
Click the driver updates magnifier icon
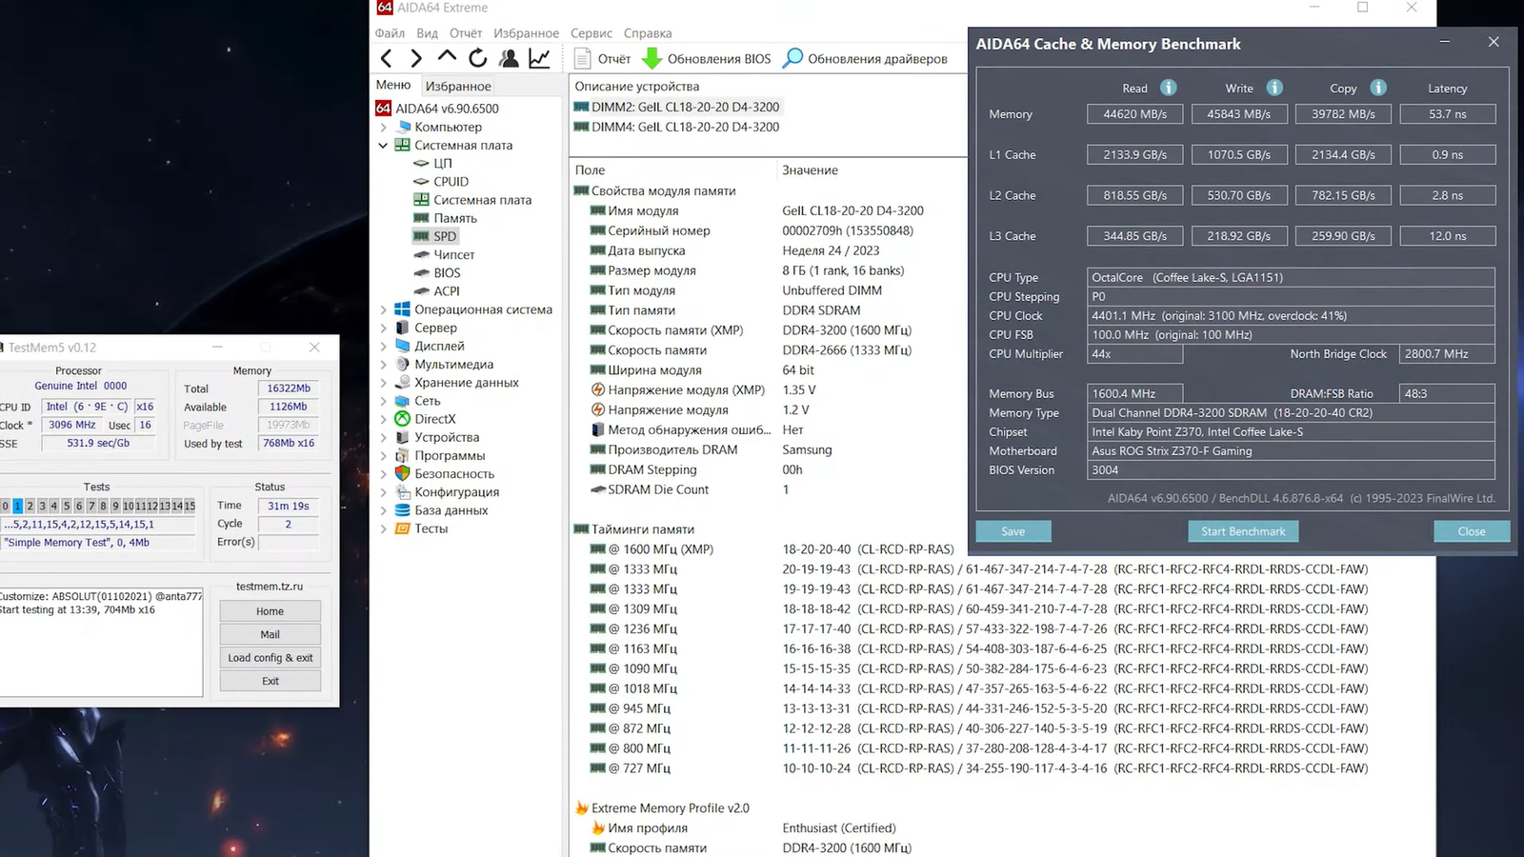click(792, 59)
